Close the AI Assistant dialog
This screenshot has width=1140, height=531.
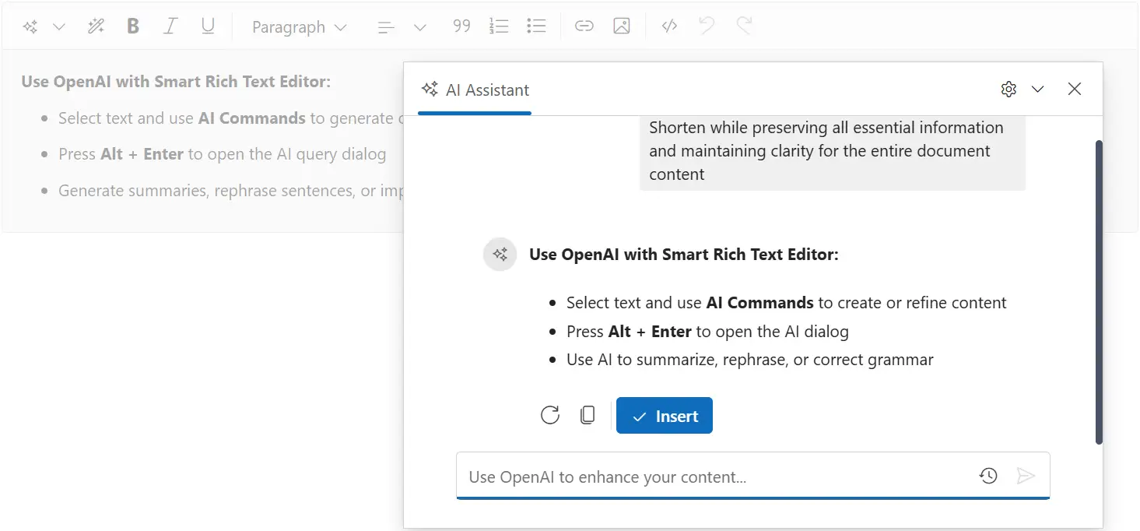pos(1075,89)
